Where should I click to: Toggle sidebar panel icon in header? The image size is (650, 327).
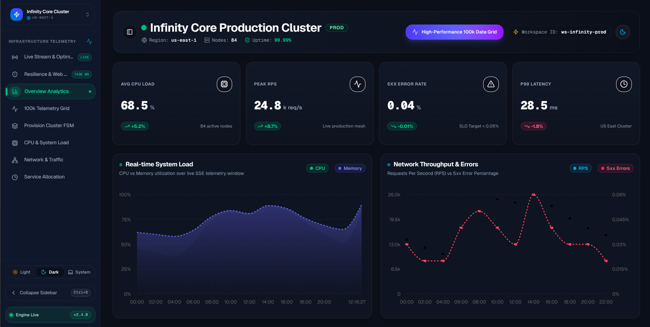point(130,32)
